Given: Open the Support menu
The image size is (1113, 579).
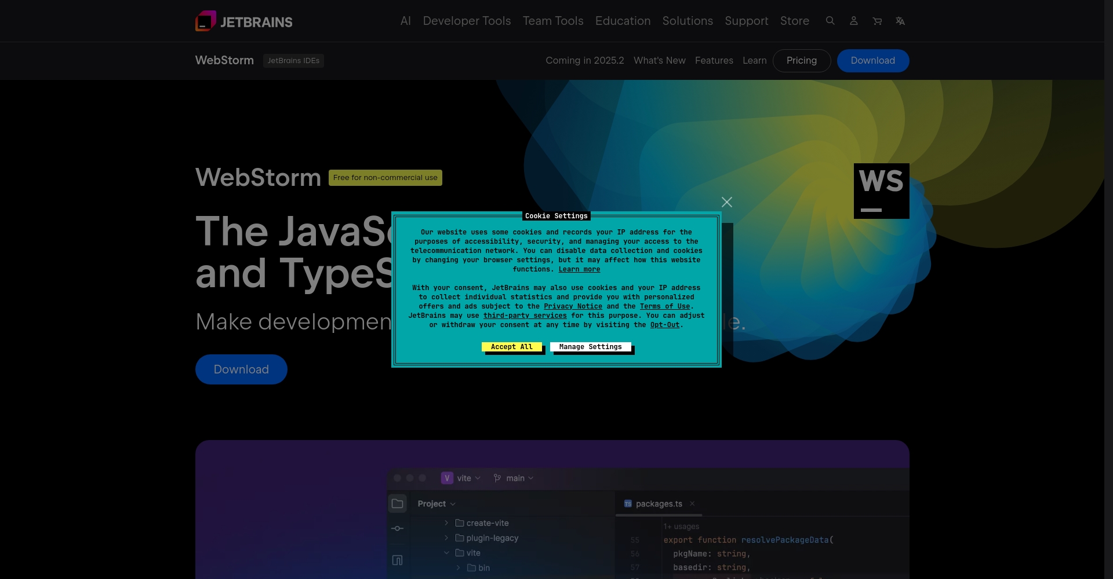Looking at the screenshot, I should click(747, 21).
